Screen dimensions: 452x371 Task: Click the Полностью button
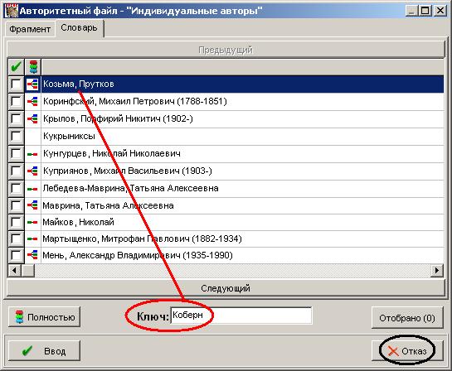44,317
